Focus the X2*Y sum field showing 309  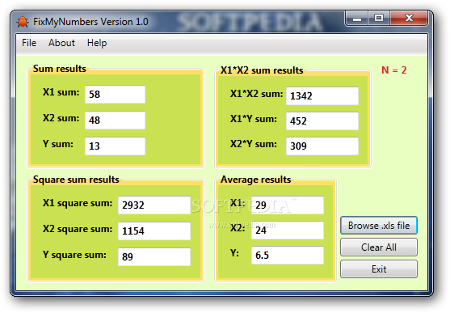322,146
